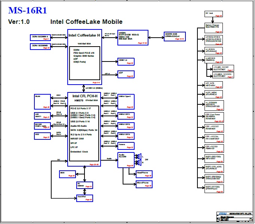Click the USB 3.1 Ports X 8 line
Image resolution: width=255 pixels, height=224 pixels.
point(80,113)
